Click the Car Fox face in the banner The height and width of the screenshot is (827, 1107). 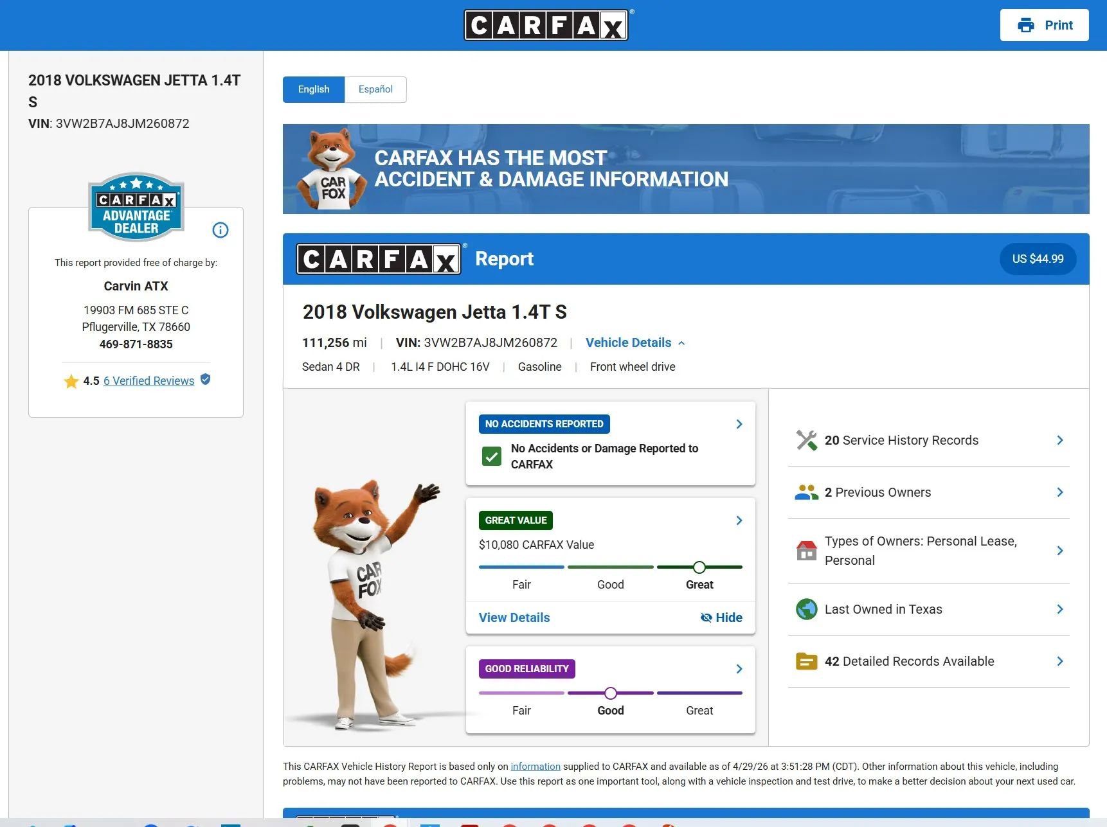tap(332, 148)
